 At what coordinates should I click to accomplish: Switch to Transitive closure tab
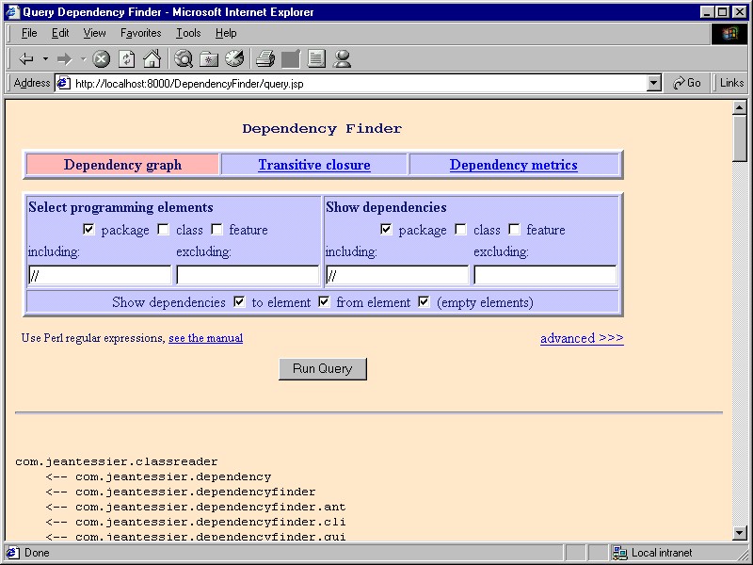point(314,165)
